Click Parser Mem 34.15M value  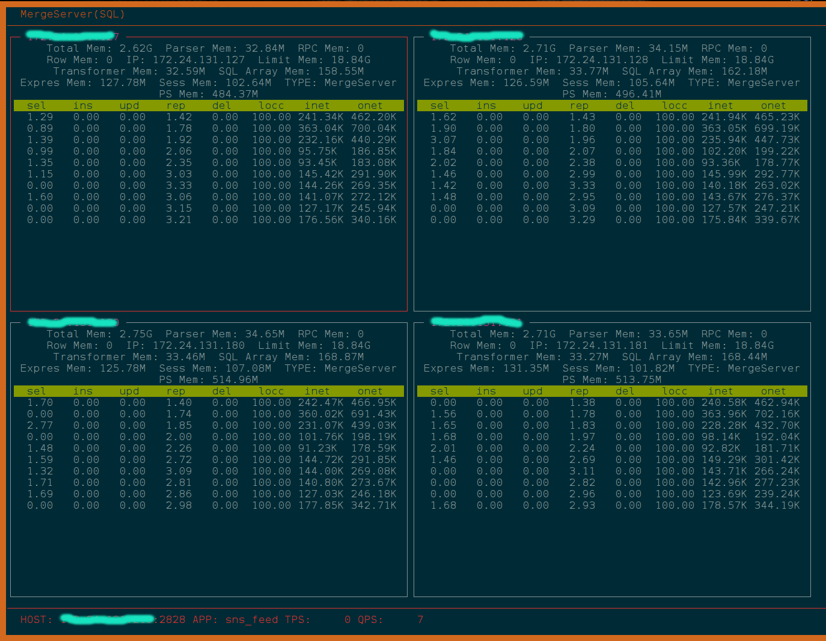tap(668, 48)
